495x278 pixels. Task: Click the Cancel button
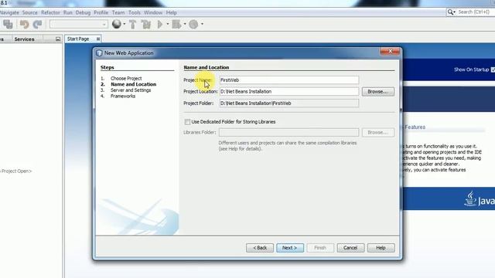click(350, 248)
